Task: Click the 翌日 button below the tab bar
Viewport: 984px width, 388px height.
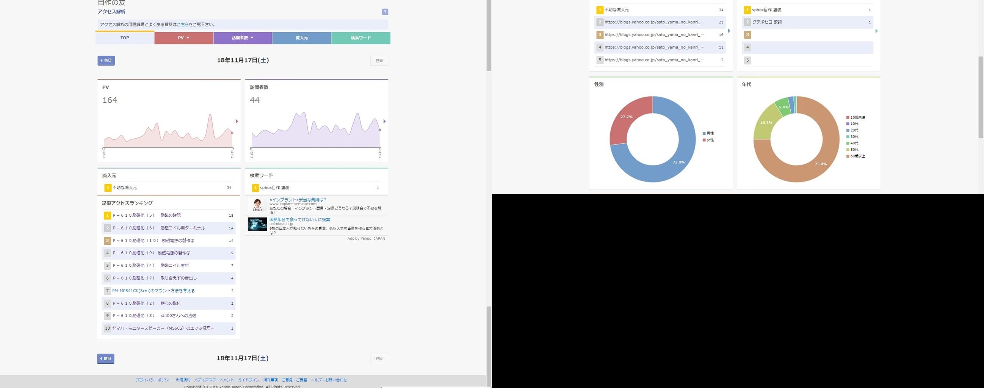Action: [379, 61]
